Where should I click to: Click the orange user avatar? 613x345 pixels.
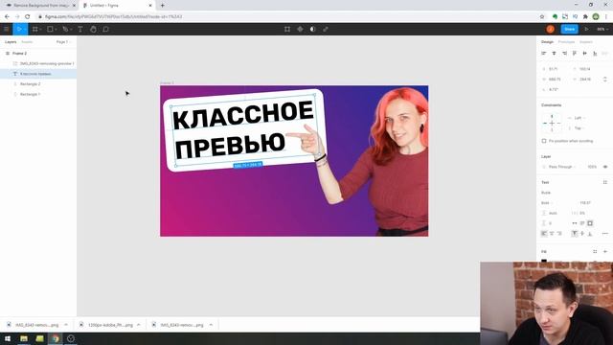tap(551, 30)
